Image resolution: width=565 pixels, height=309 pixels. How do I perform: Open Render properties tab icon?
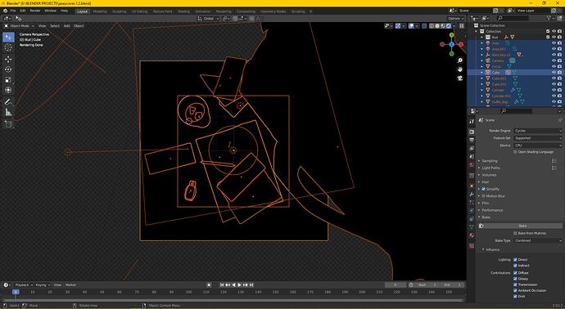coord(472,132)
